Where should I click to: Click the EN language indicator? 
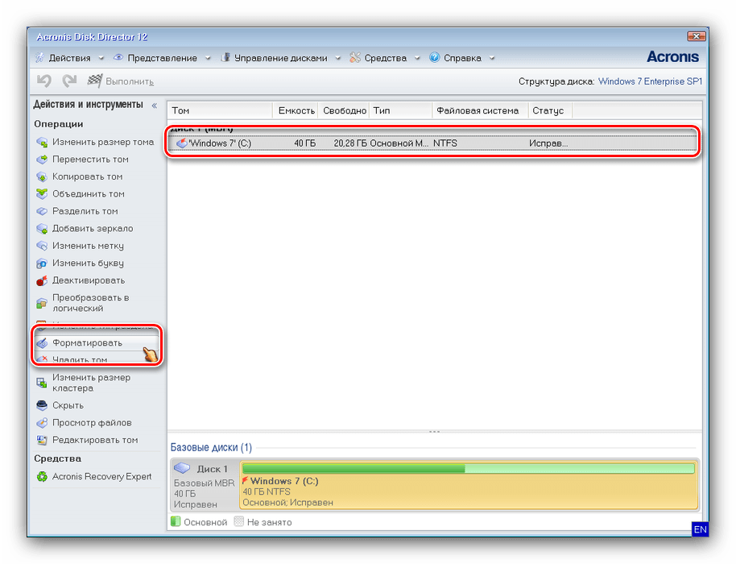click(700, 529)
